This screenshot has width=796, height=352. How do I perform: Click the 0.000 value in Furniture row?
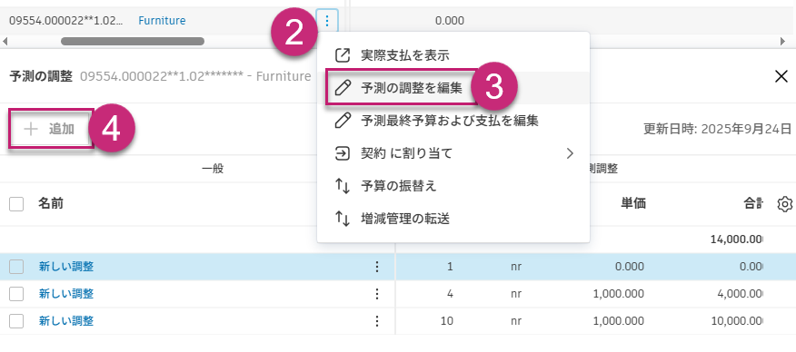tap(449, 21)
